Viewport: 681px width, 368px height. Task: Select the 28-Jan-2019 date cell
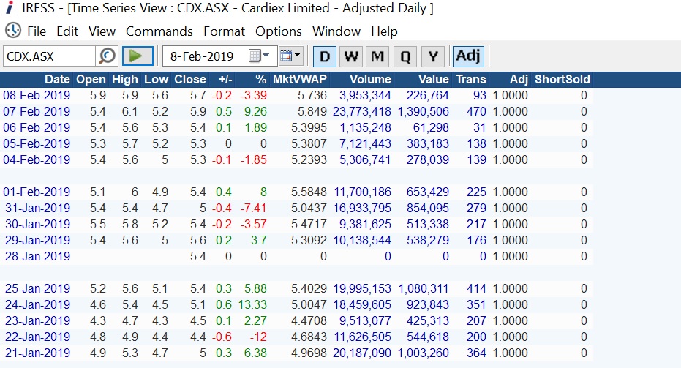[37, 256]
